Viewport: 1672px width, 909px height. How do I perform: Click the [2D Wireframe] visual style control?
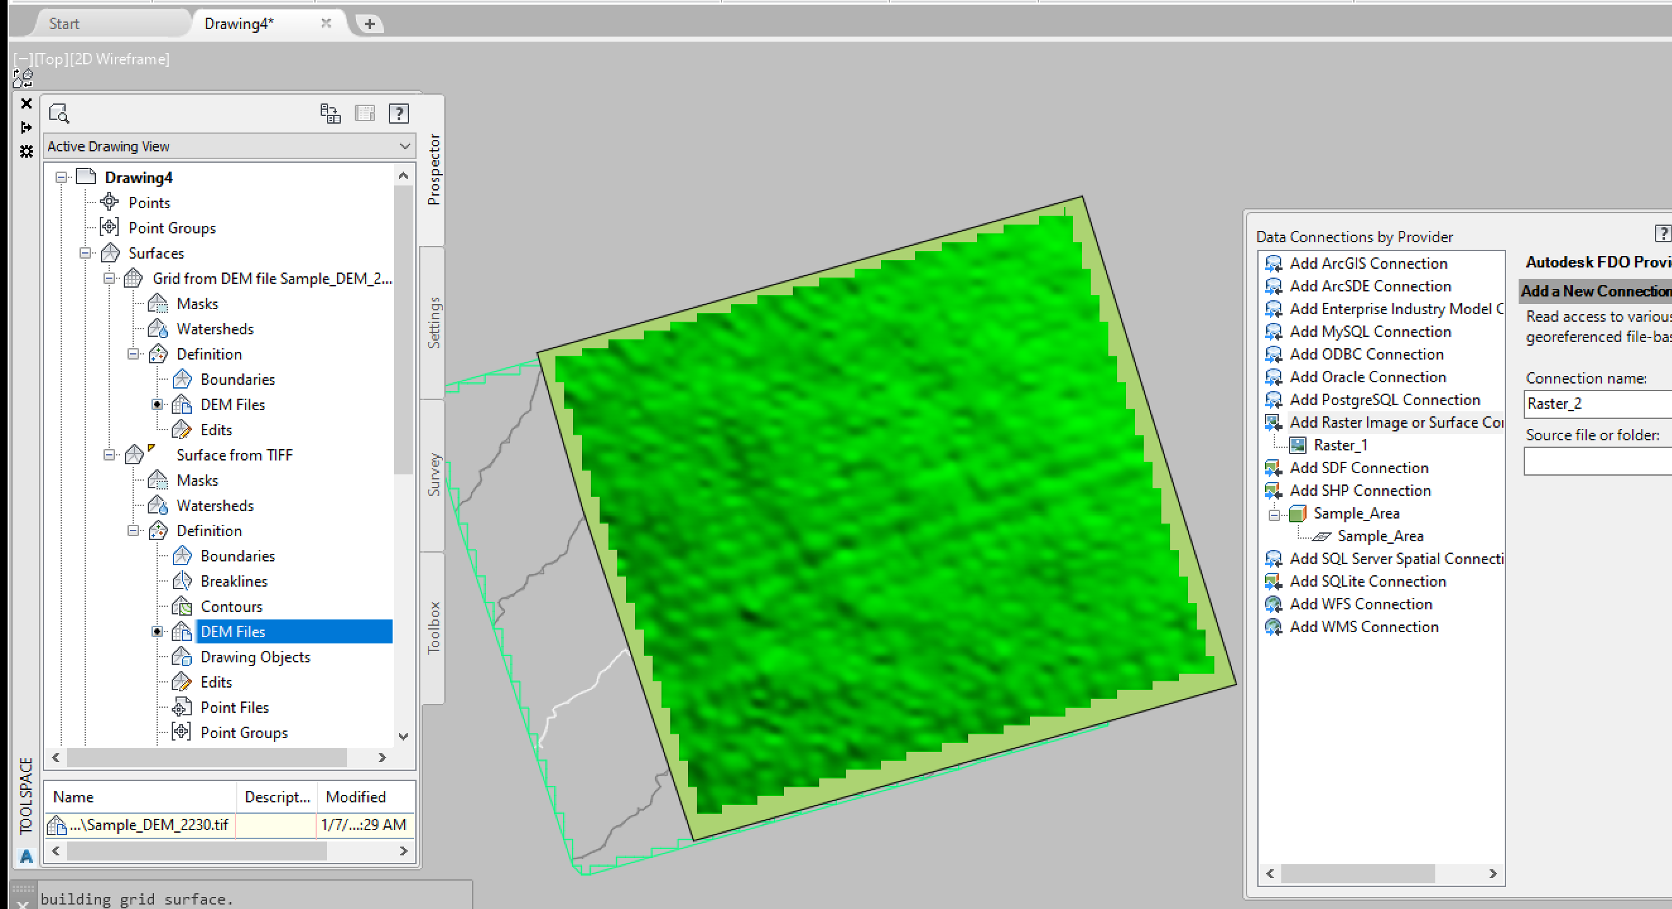pyautogui.click(x=119, y=59)
